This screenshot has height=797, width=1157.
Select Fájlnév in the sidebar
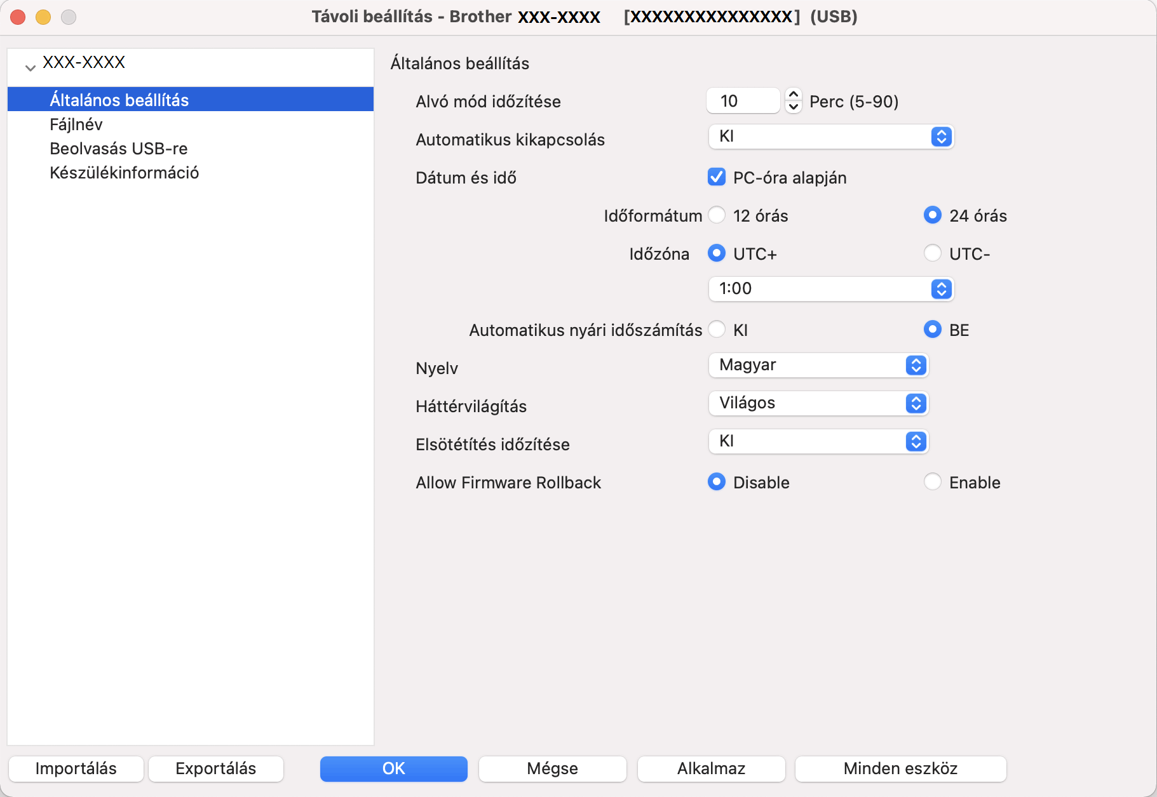click(x=76, y=124)
